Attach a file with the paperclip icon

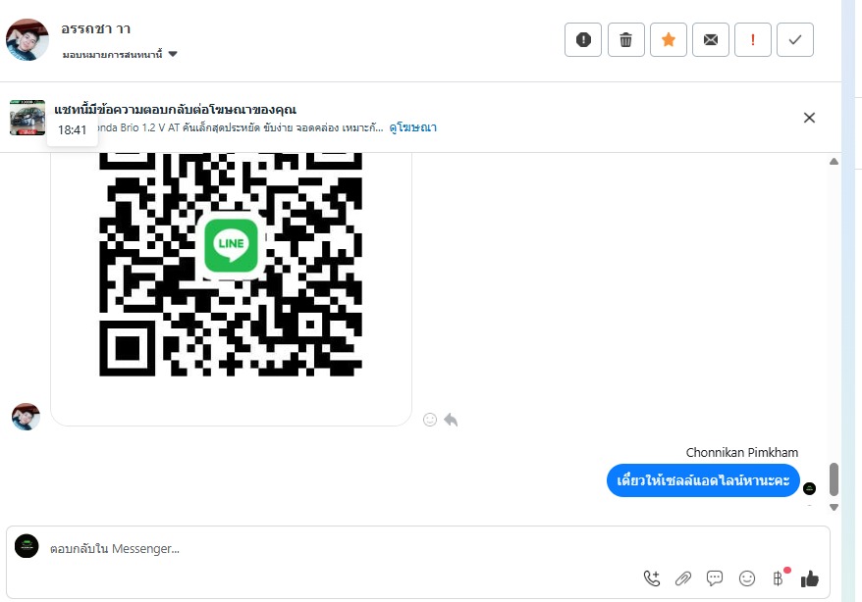pos(682,578)
